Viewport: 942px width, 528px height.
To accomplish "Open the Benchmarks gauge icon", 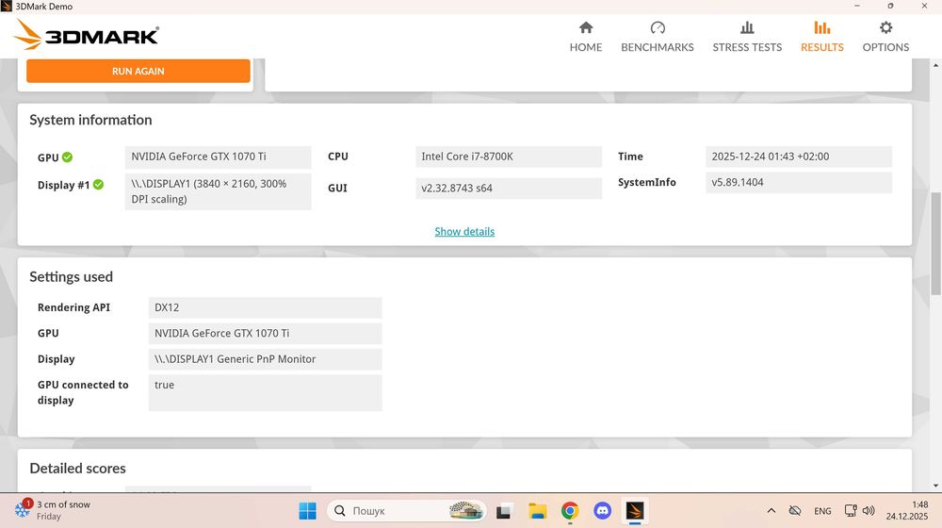I will coord(658,27).
